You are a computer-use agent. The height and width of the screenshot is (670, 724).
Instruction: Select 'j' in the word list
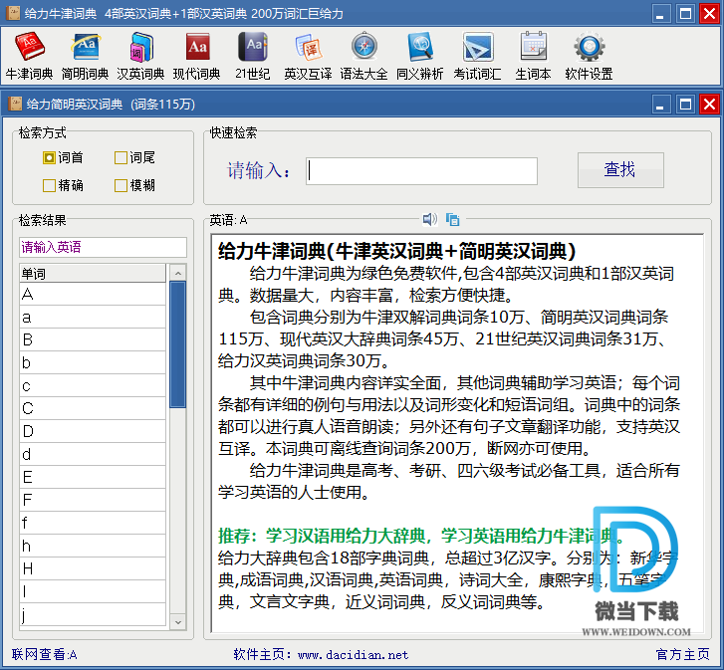(93, 614)
